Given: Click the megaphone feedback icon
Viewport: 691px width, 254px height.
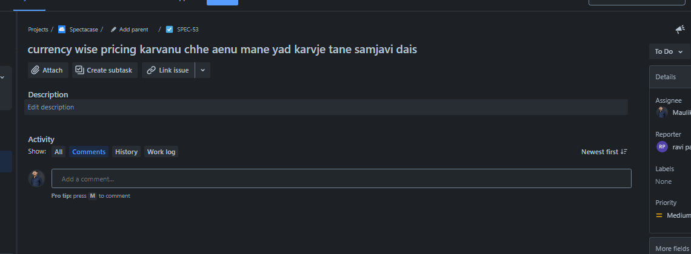Looking at the screenshot, I should click(x=680, y=29).
